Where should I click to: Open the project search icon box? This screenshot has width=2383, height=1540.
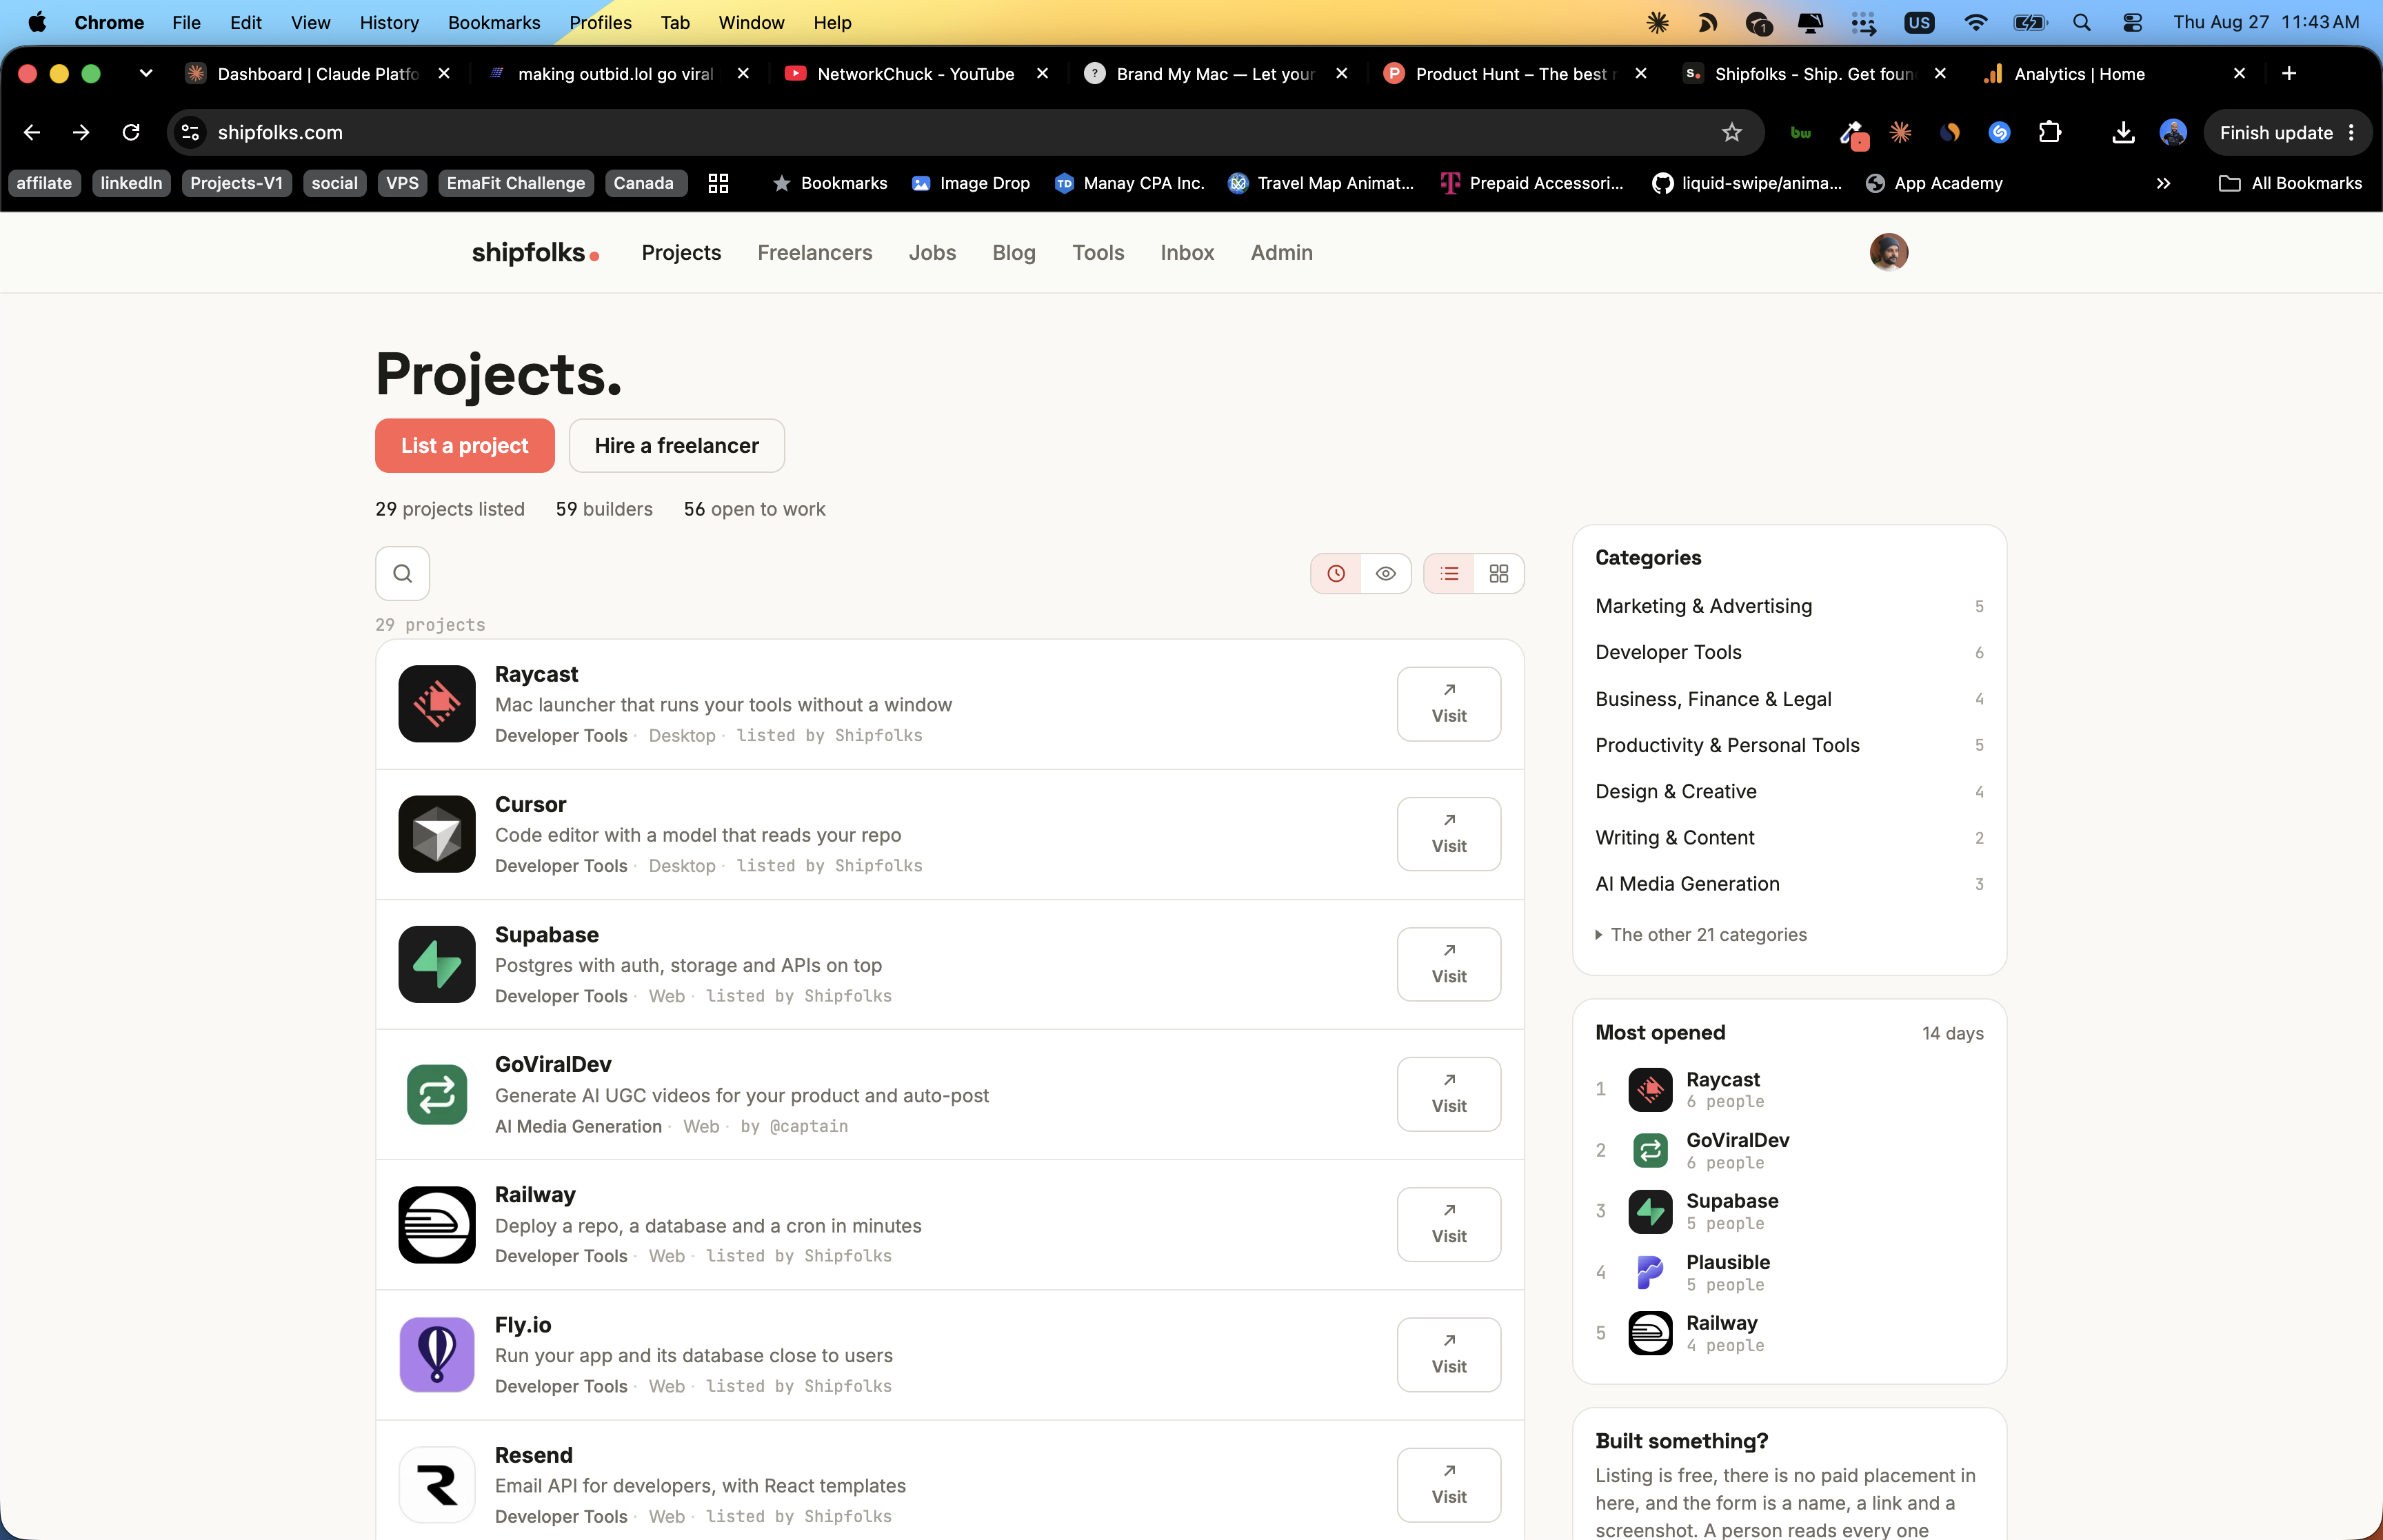(x=402, y=573)
